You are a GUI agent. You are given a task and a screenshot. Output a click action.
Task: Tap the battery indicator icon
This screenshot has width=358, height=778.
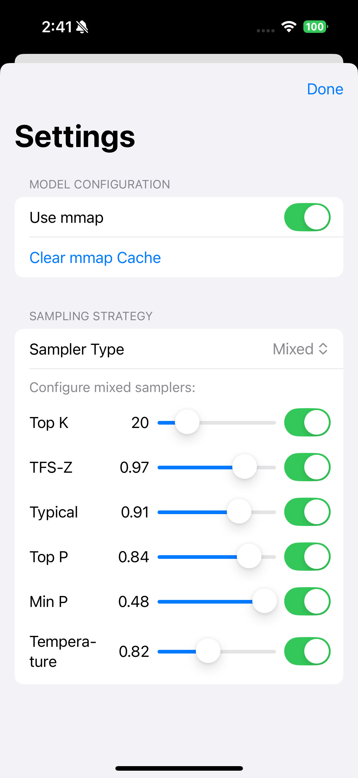315,27
